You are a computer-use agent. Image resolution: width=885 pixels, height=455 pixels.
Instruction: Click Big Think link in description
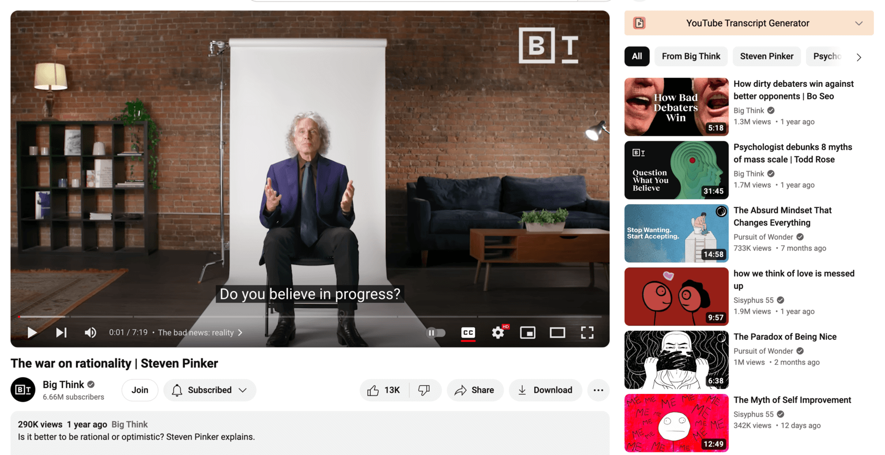(x=130, y=424)
